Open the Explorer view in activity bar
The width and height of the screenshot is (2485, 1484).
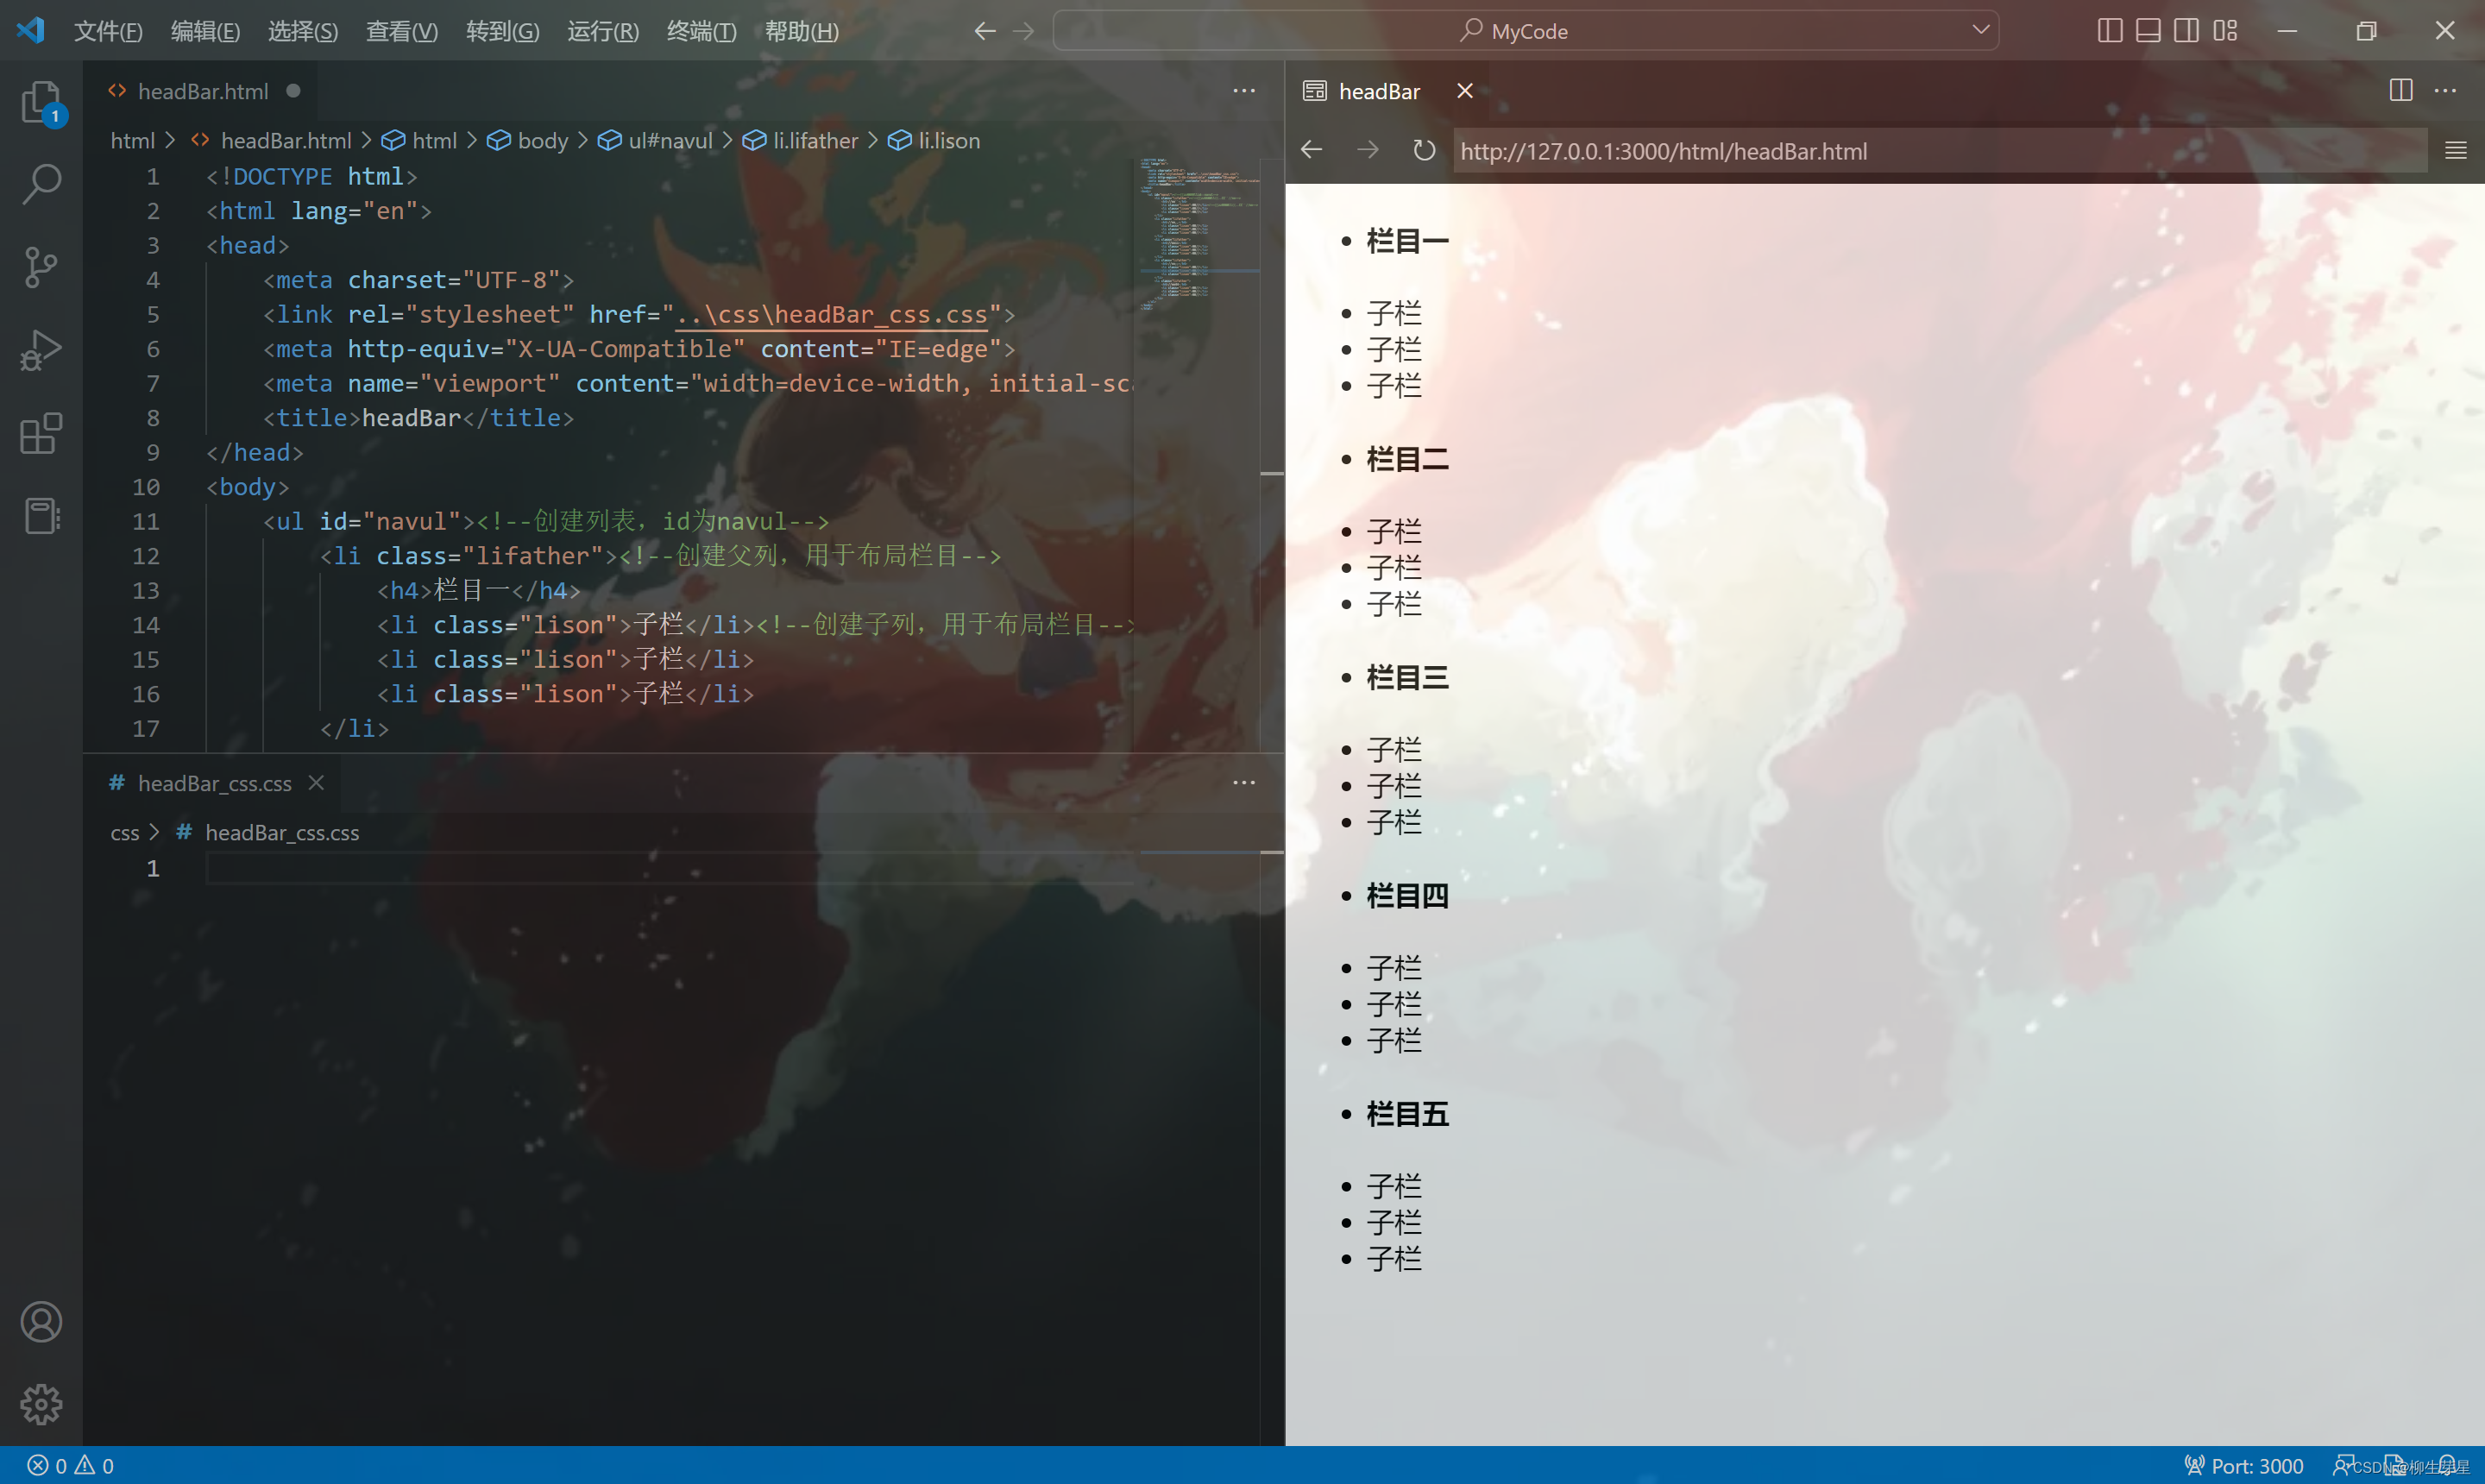pos(41,101)
